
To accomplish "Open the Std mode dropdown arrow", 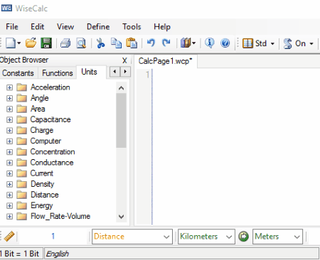I will tap(272, 43).
